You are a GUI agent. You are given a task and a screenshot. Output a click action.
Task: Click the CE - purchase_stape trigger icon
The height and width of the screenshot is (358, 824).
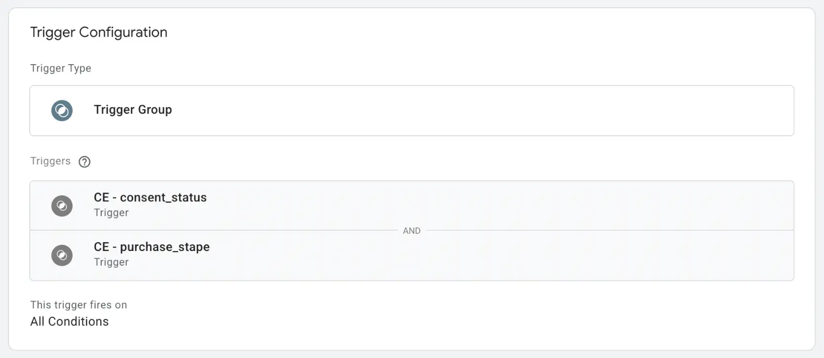click(62, 255)
